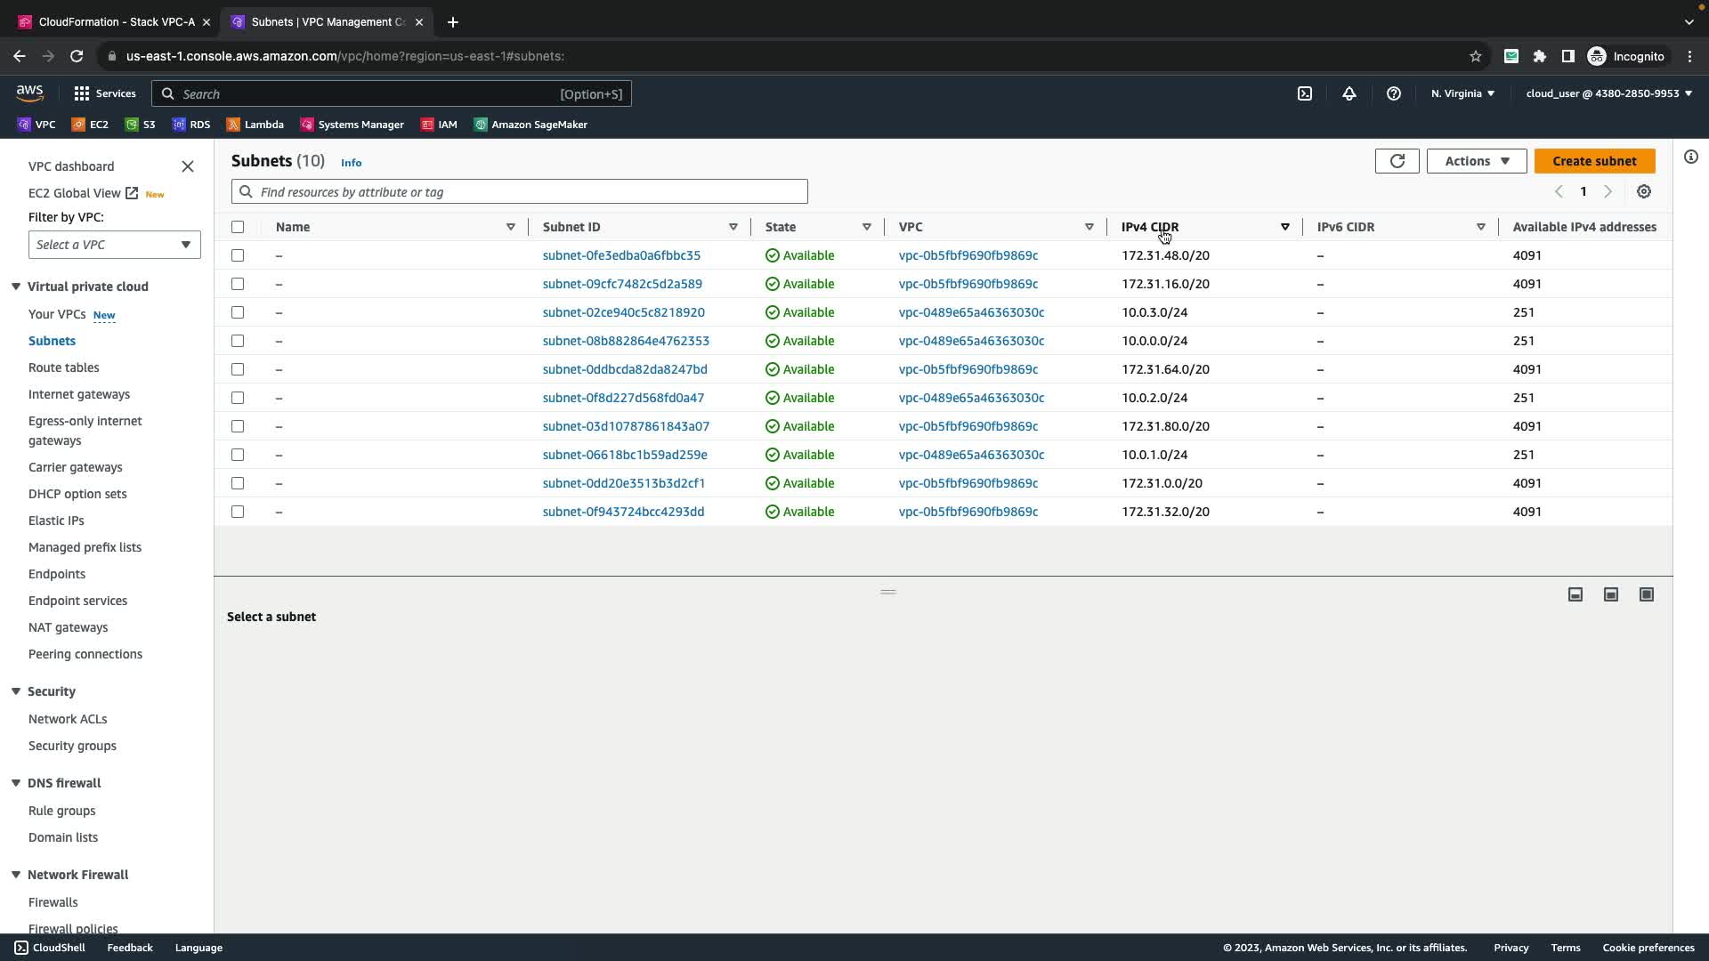Open the AWS CloudShell terminal icon
Viewport: 1709px width, 961px height.
(x=1305, y=93)
